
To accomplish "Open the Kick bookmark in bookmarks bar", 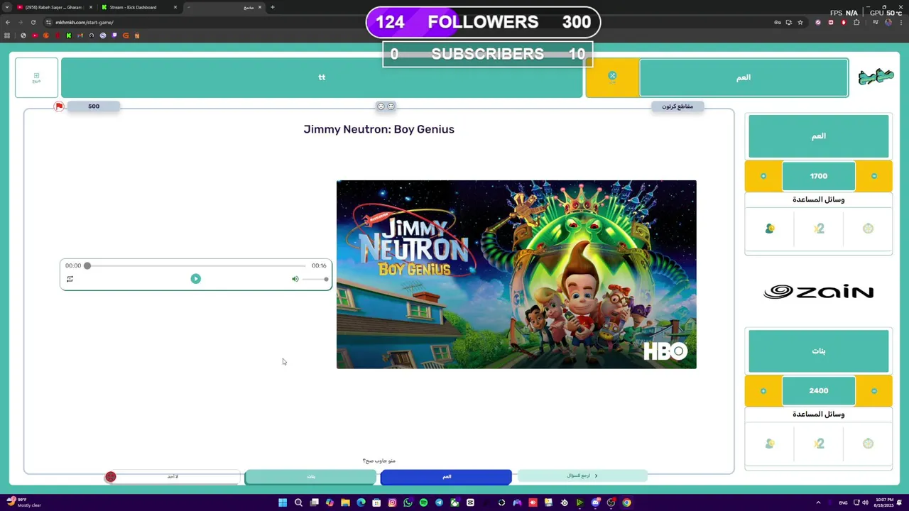I will click(69, 35).
